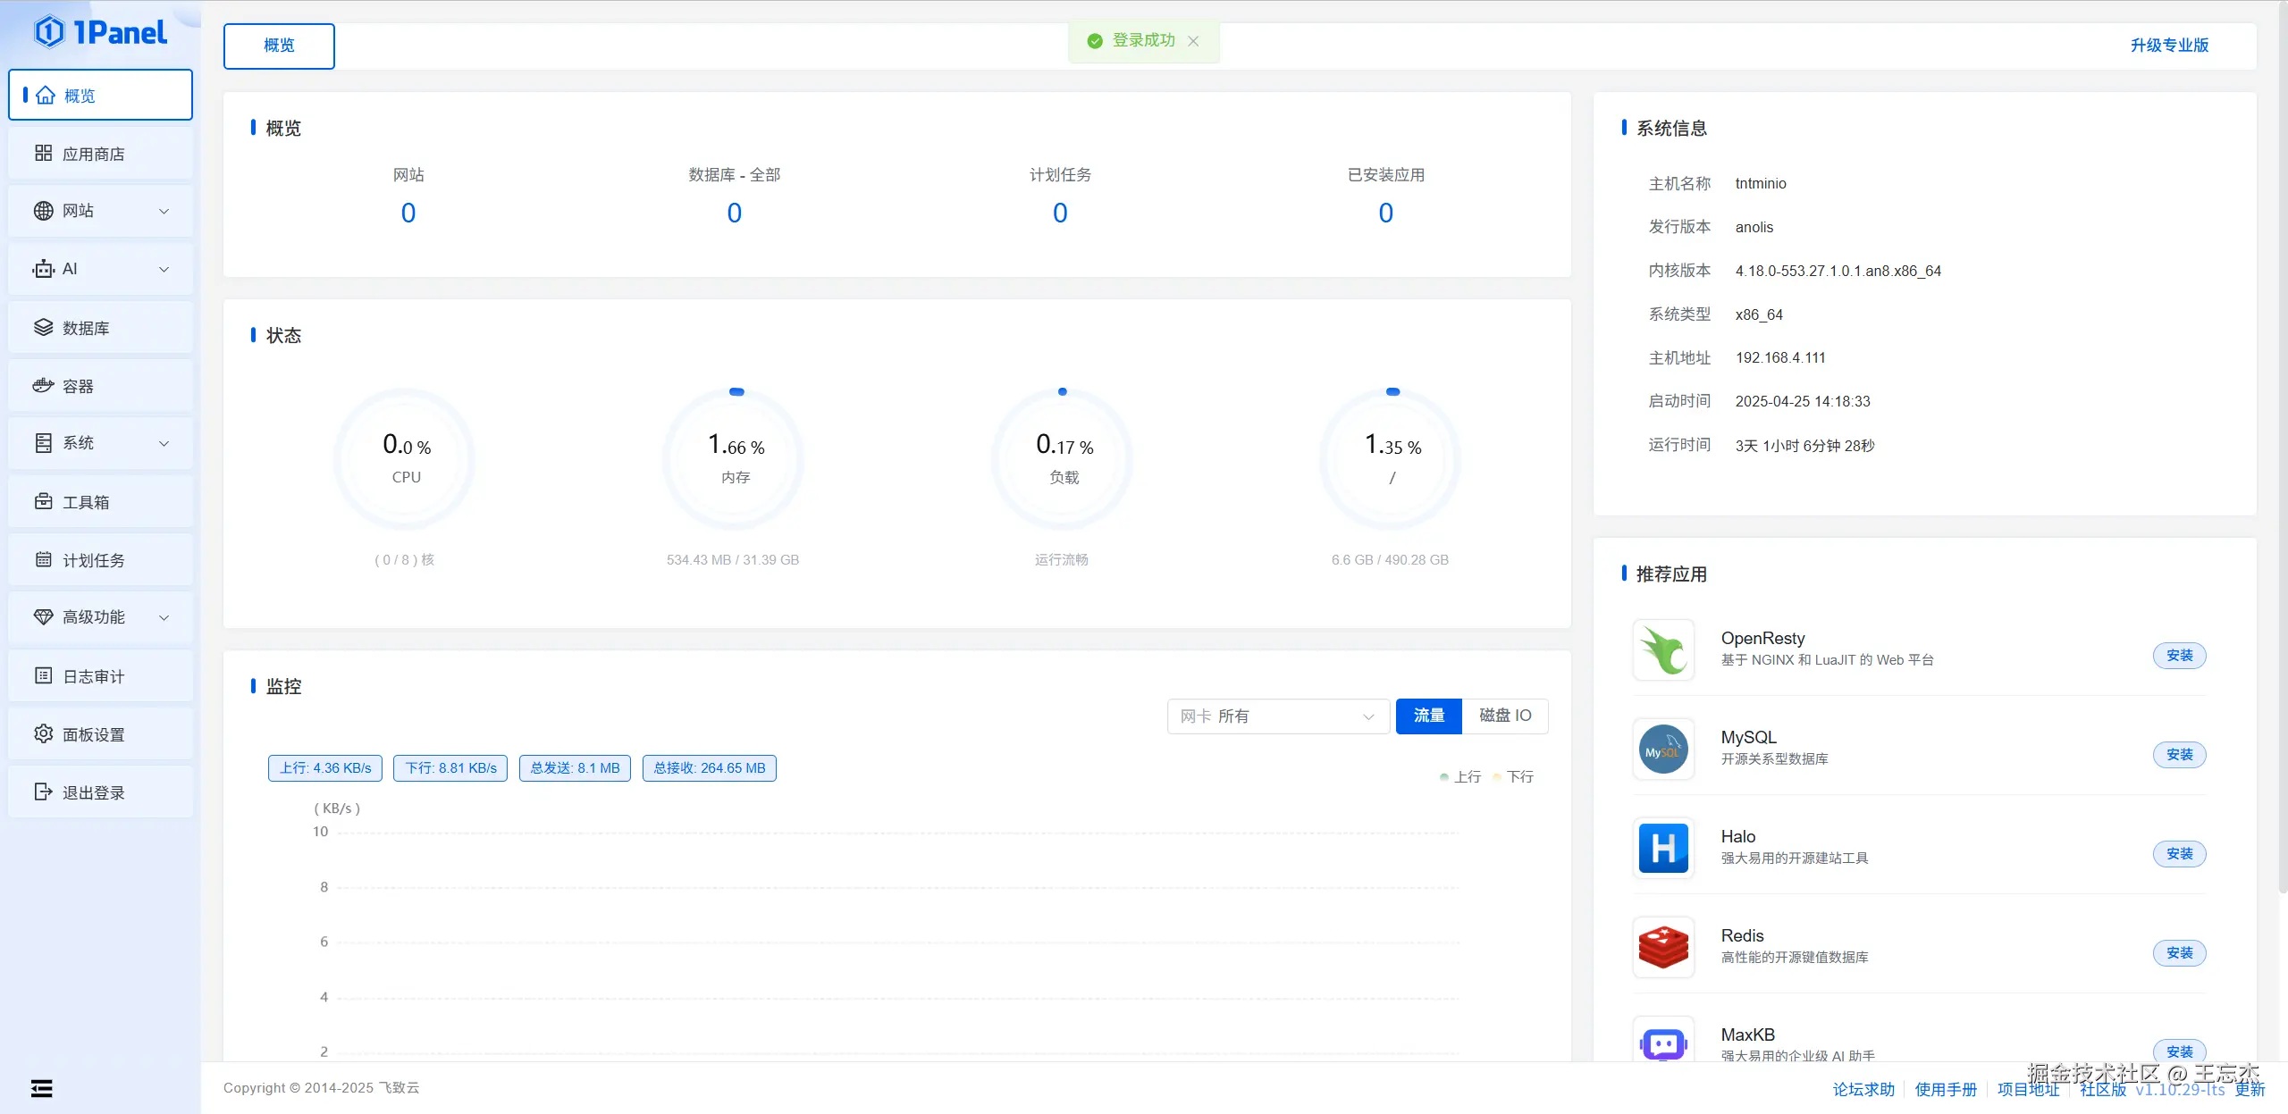Open the App Store (应用商店) sidebar icon
2288x1114 pixels.
click(x=43, y=154)
